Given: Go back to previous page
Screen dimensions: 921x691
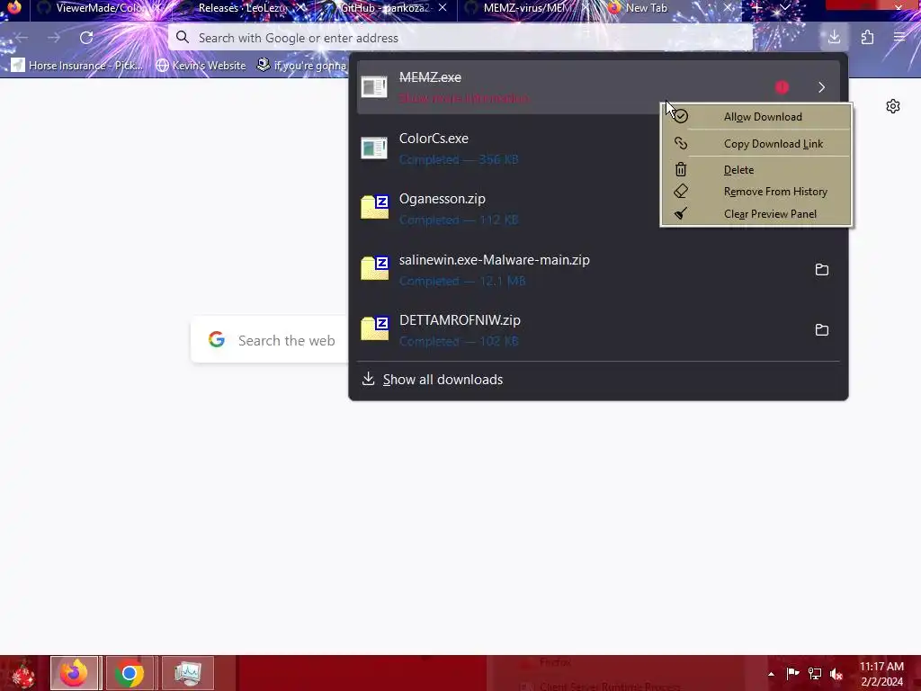Looking at the screenshot, I should pyautogui.click(x=22, y=38).
